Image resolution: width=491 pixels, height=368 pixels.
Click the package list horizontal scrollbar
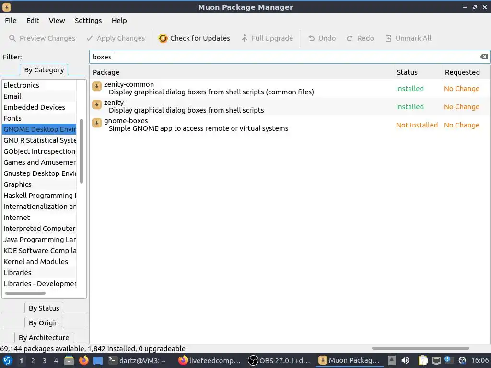pos(420,348)
